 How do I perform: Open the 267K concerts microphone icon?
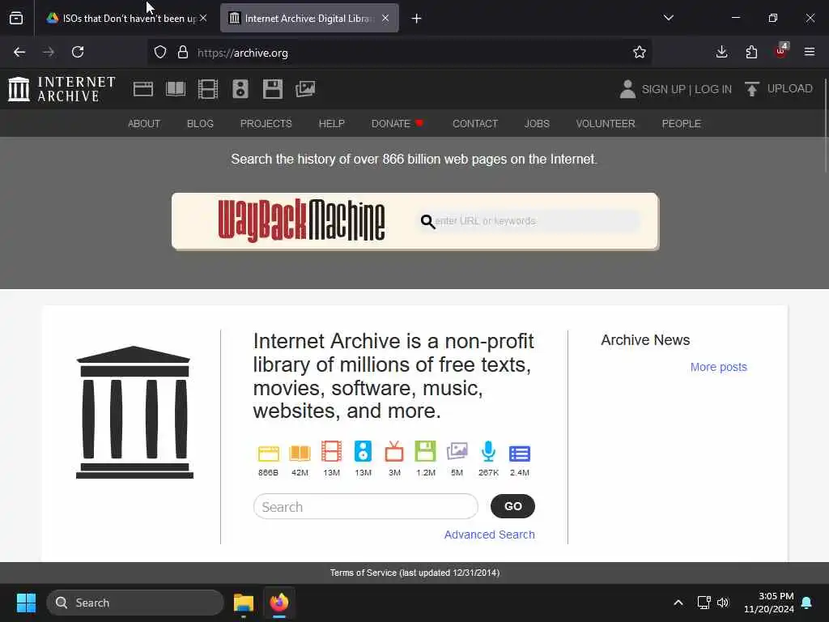click(x=488, y=452)
